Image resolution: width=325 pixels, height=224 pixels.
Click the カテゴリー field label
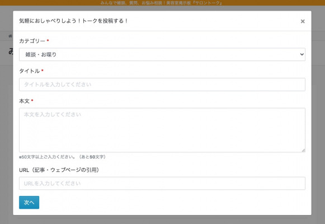(32, 41)
